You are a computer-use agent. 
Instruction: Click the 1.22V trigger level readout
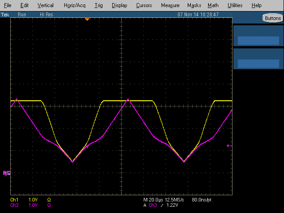[172, 205]
